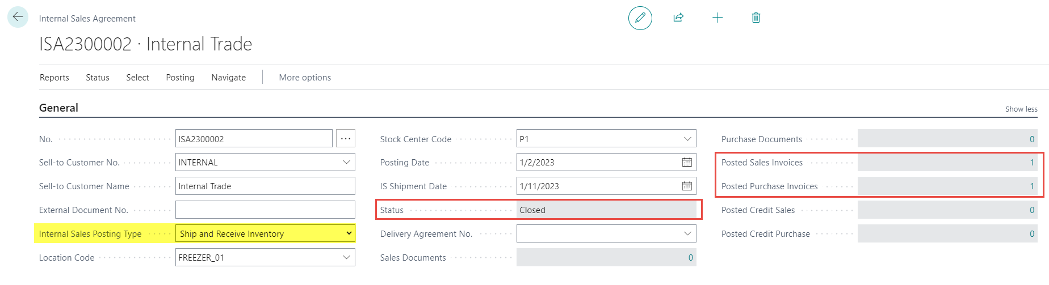Expand the Sell-to Customer No. dropdown

point(346,163)
